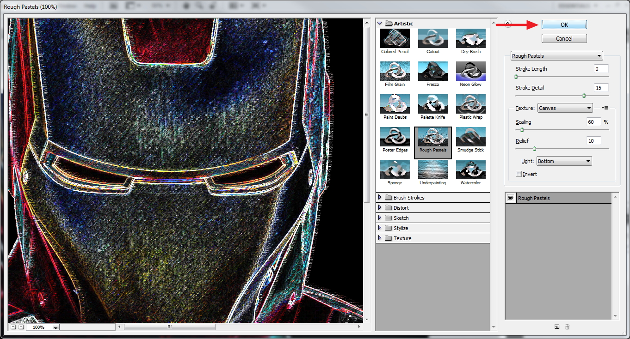Click the Stroke Detail value field
Image resolution: width=630 pixels, height=339 pixels.
click(601, 88)
